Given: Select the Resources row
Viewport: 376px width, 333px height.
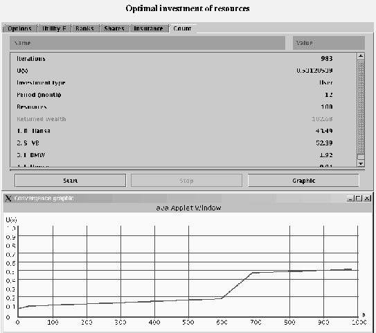Looking at the screenshot, I should (183, 107).
